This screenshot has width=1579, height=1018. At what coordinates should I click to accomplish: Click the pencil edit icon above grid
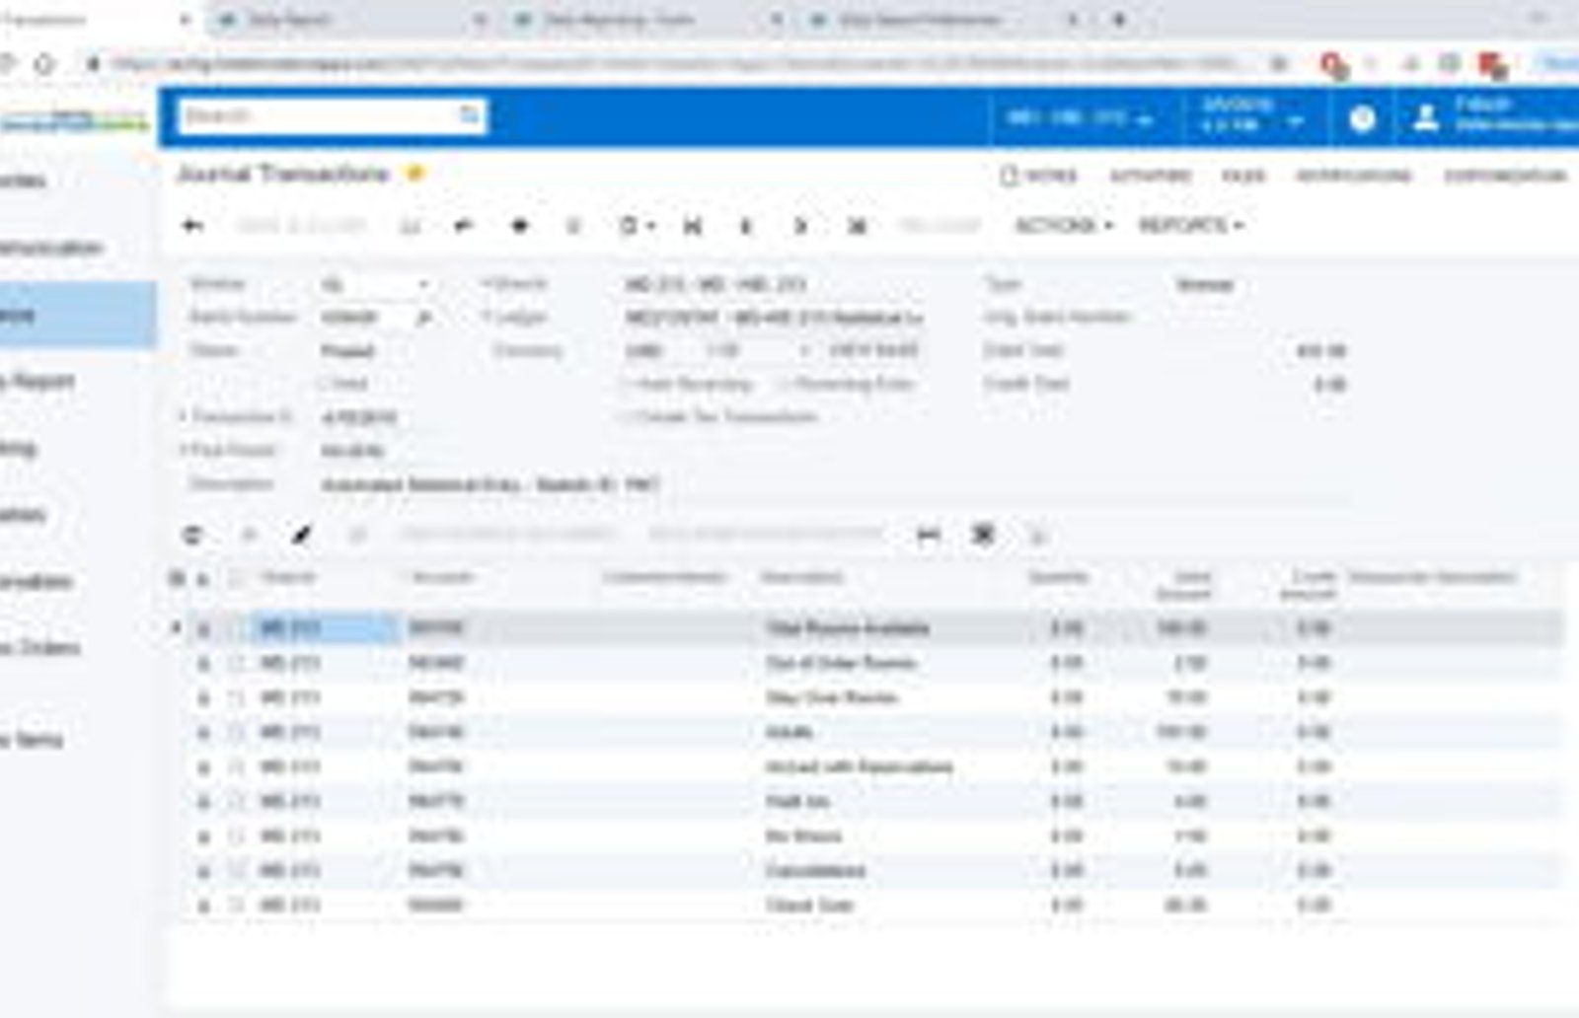pyautogui.click(x=302, y=535)
